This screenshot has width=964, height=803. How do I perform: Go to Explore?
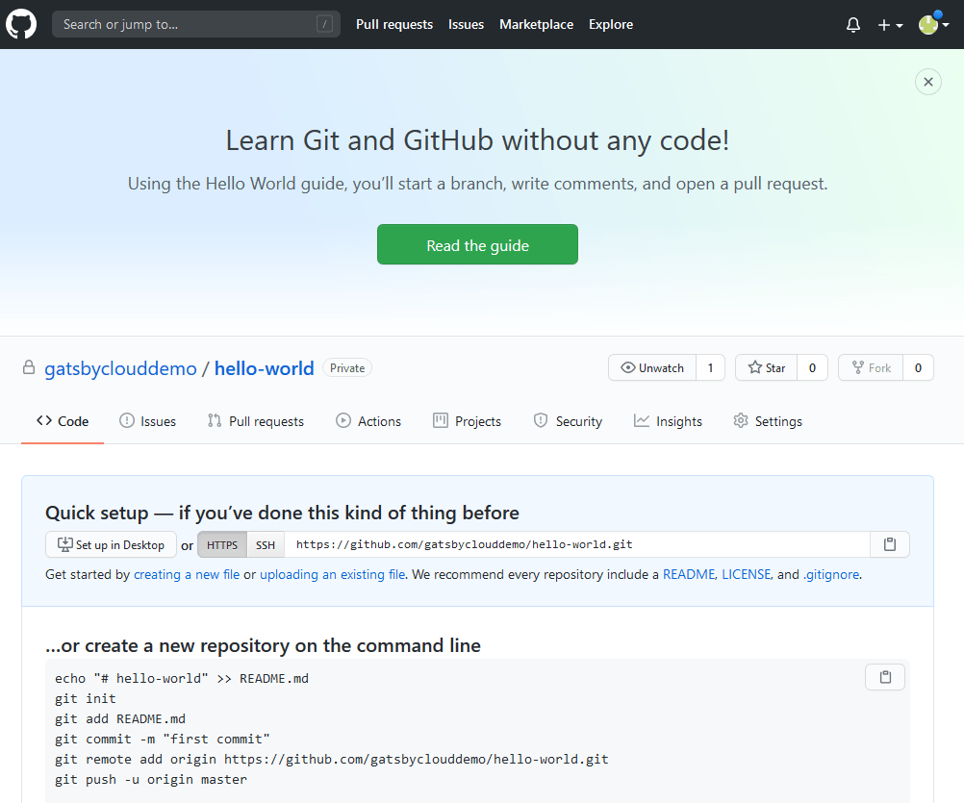(611, 25)
